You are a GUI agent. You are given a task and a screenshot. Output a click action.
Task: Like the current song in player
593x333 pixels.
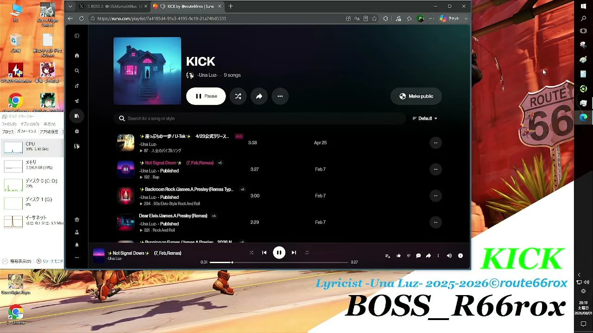(x=398, y=256)
